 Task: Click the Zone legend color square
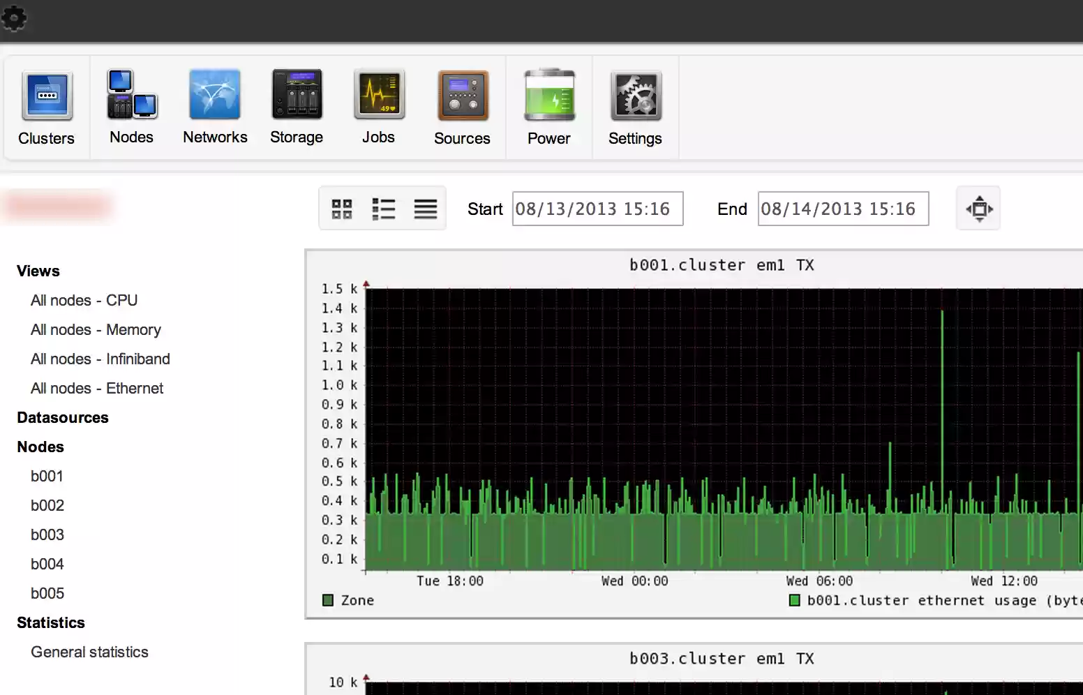328,599
